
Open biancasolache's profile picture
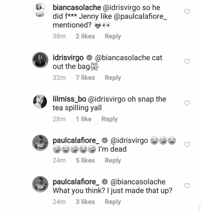[40, 10]
